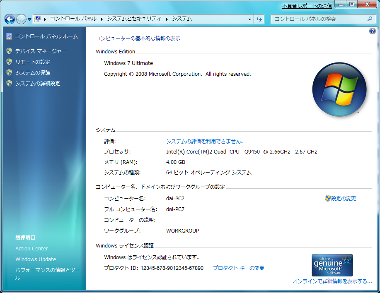Click 不具合レポートの送信 link
The image size is (380, 293).
coord(307,6)
